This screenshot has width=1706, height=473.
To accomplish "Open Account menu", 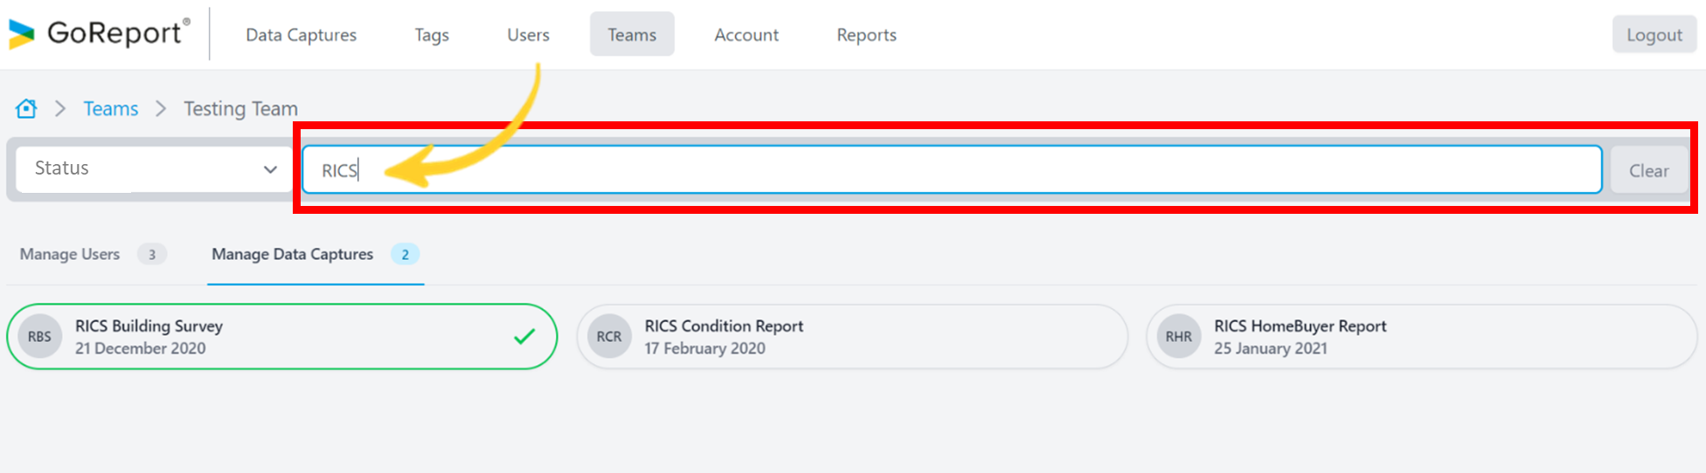I will point(746,35).
